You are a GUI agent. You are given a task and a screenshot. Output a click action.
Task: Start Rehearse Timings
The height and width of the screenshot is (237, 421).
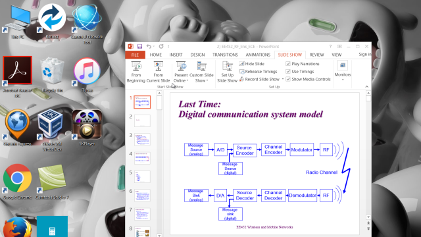tap(258, 72)
